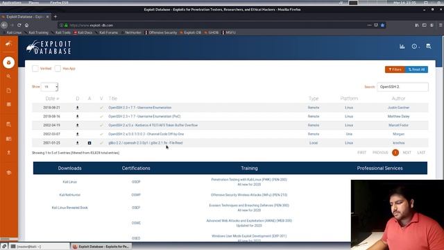Switch to terminal window in taskbar
Image resolution: width=444 pixels, height=250 pixels.
40,247
